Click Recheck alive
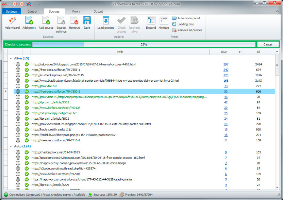 [x=134, y=24]
